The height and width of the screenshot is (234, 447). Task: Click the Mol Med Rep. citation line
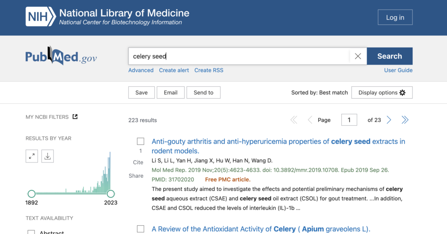[x=270, y=170]
